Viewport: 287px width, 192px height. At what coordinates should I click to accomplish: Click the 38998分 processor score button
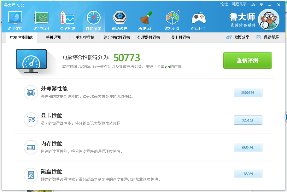click(248, 93)
